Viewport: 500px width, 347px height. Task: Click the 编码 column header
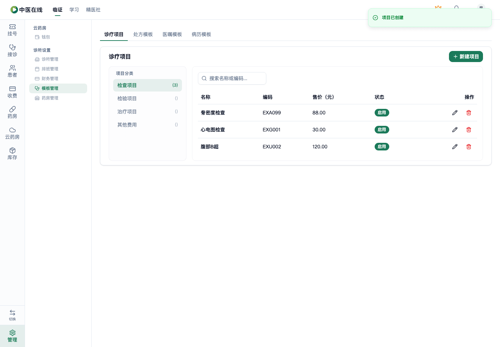click(268, 97)
